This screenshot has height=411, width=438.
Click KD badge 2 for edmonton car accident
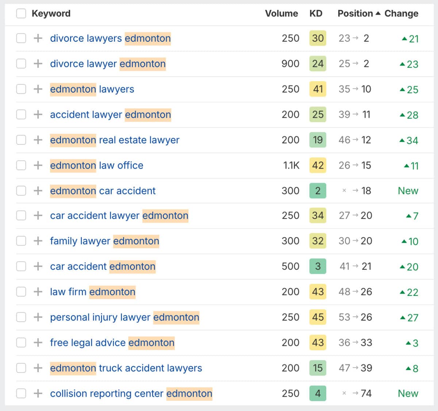(318, 191)
